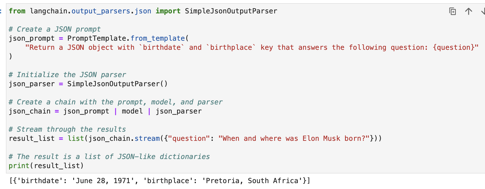Click the SimpleJsonOutputParser() constructor call
Viewport: 485px width, 189px height.
click(x=117, y=84)
